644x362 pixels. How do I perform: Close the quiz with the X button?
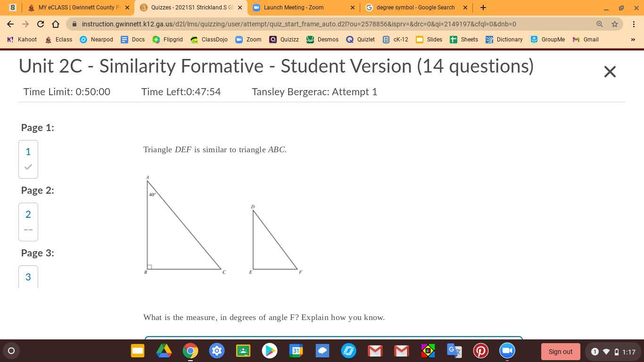click(610, 72)
